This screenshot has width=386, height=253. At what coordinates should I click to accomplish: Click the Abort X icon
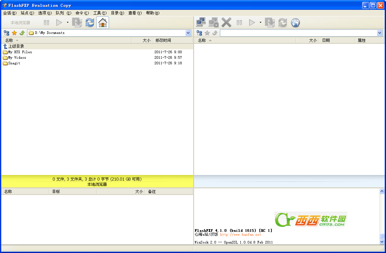click(226, 23)
